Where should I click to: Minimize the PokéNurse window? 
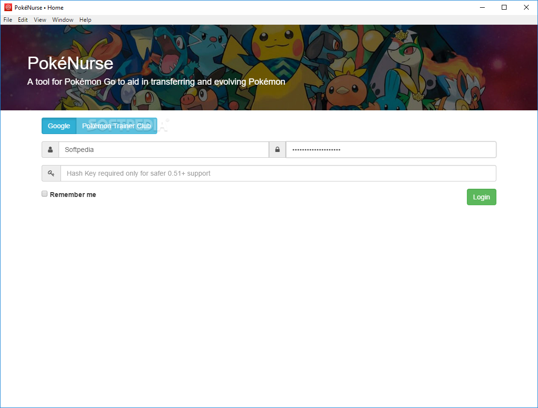pos(482,7)
